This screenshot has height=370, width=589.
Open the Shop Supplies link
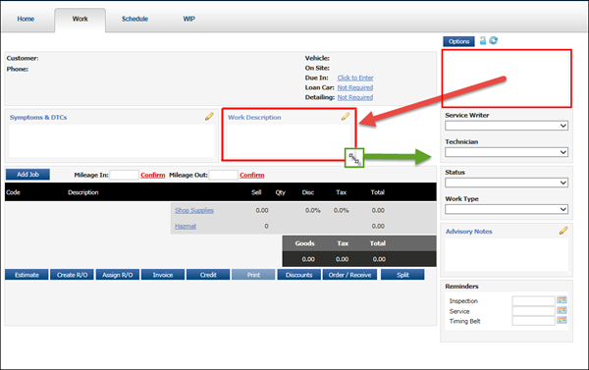pos(194,210)
